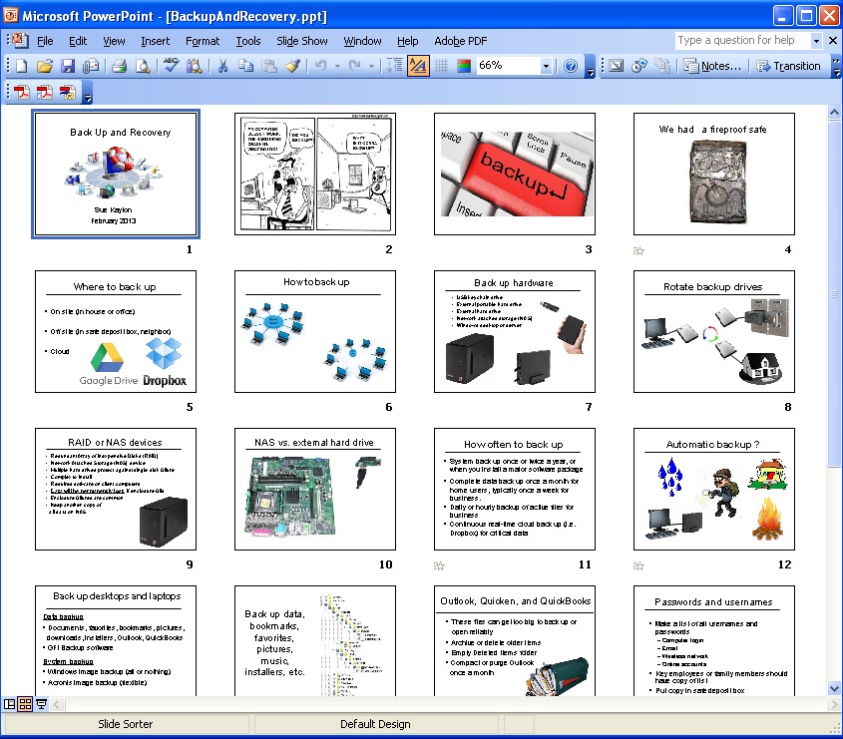Image resolution: width=843 pixels, height=739 pixels.
Task: Open the File menu
Action: (x=45, y=41)
